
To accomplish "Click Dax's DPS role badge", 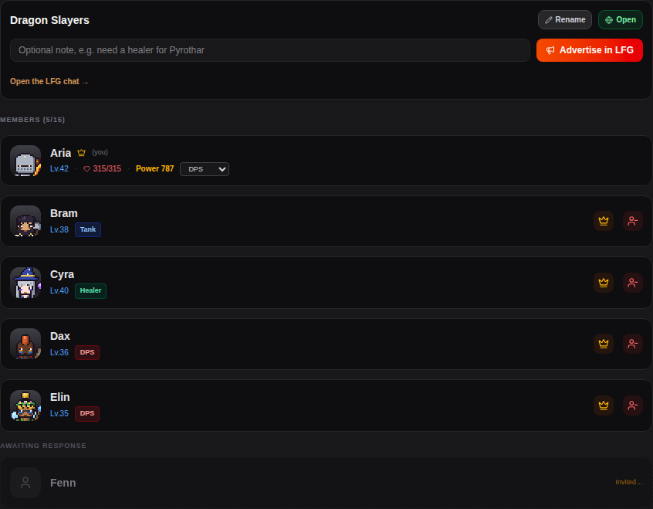I will (87, 352).
